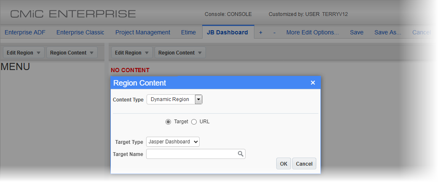Viewport: 438px width, 182px height.
Task: Expand the Content Type combo box arrow
Action: pos(198,99)
